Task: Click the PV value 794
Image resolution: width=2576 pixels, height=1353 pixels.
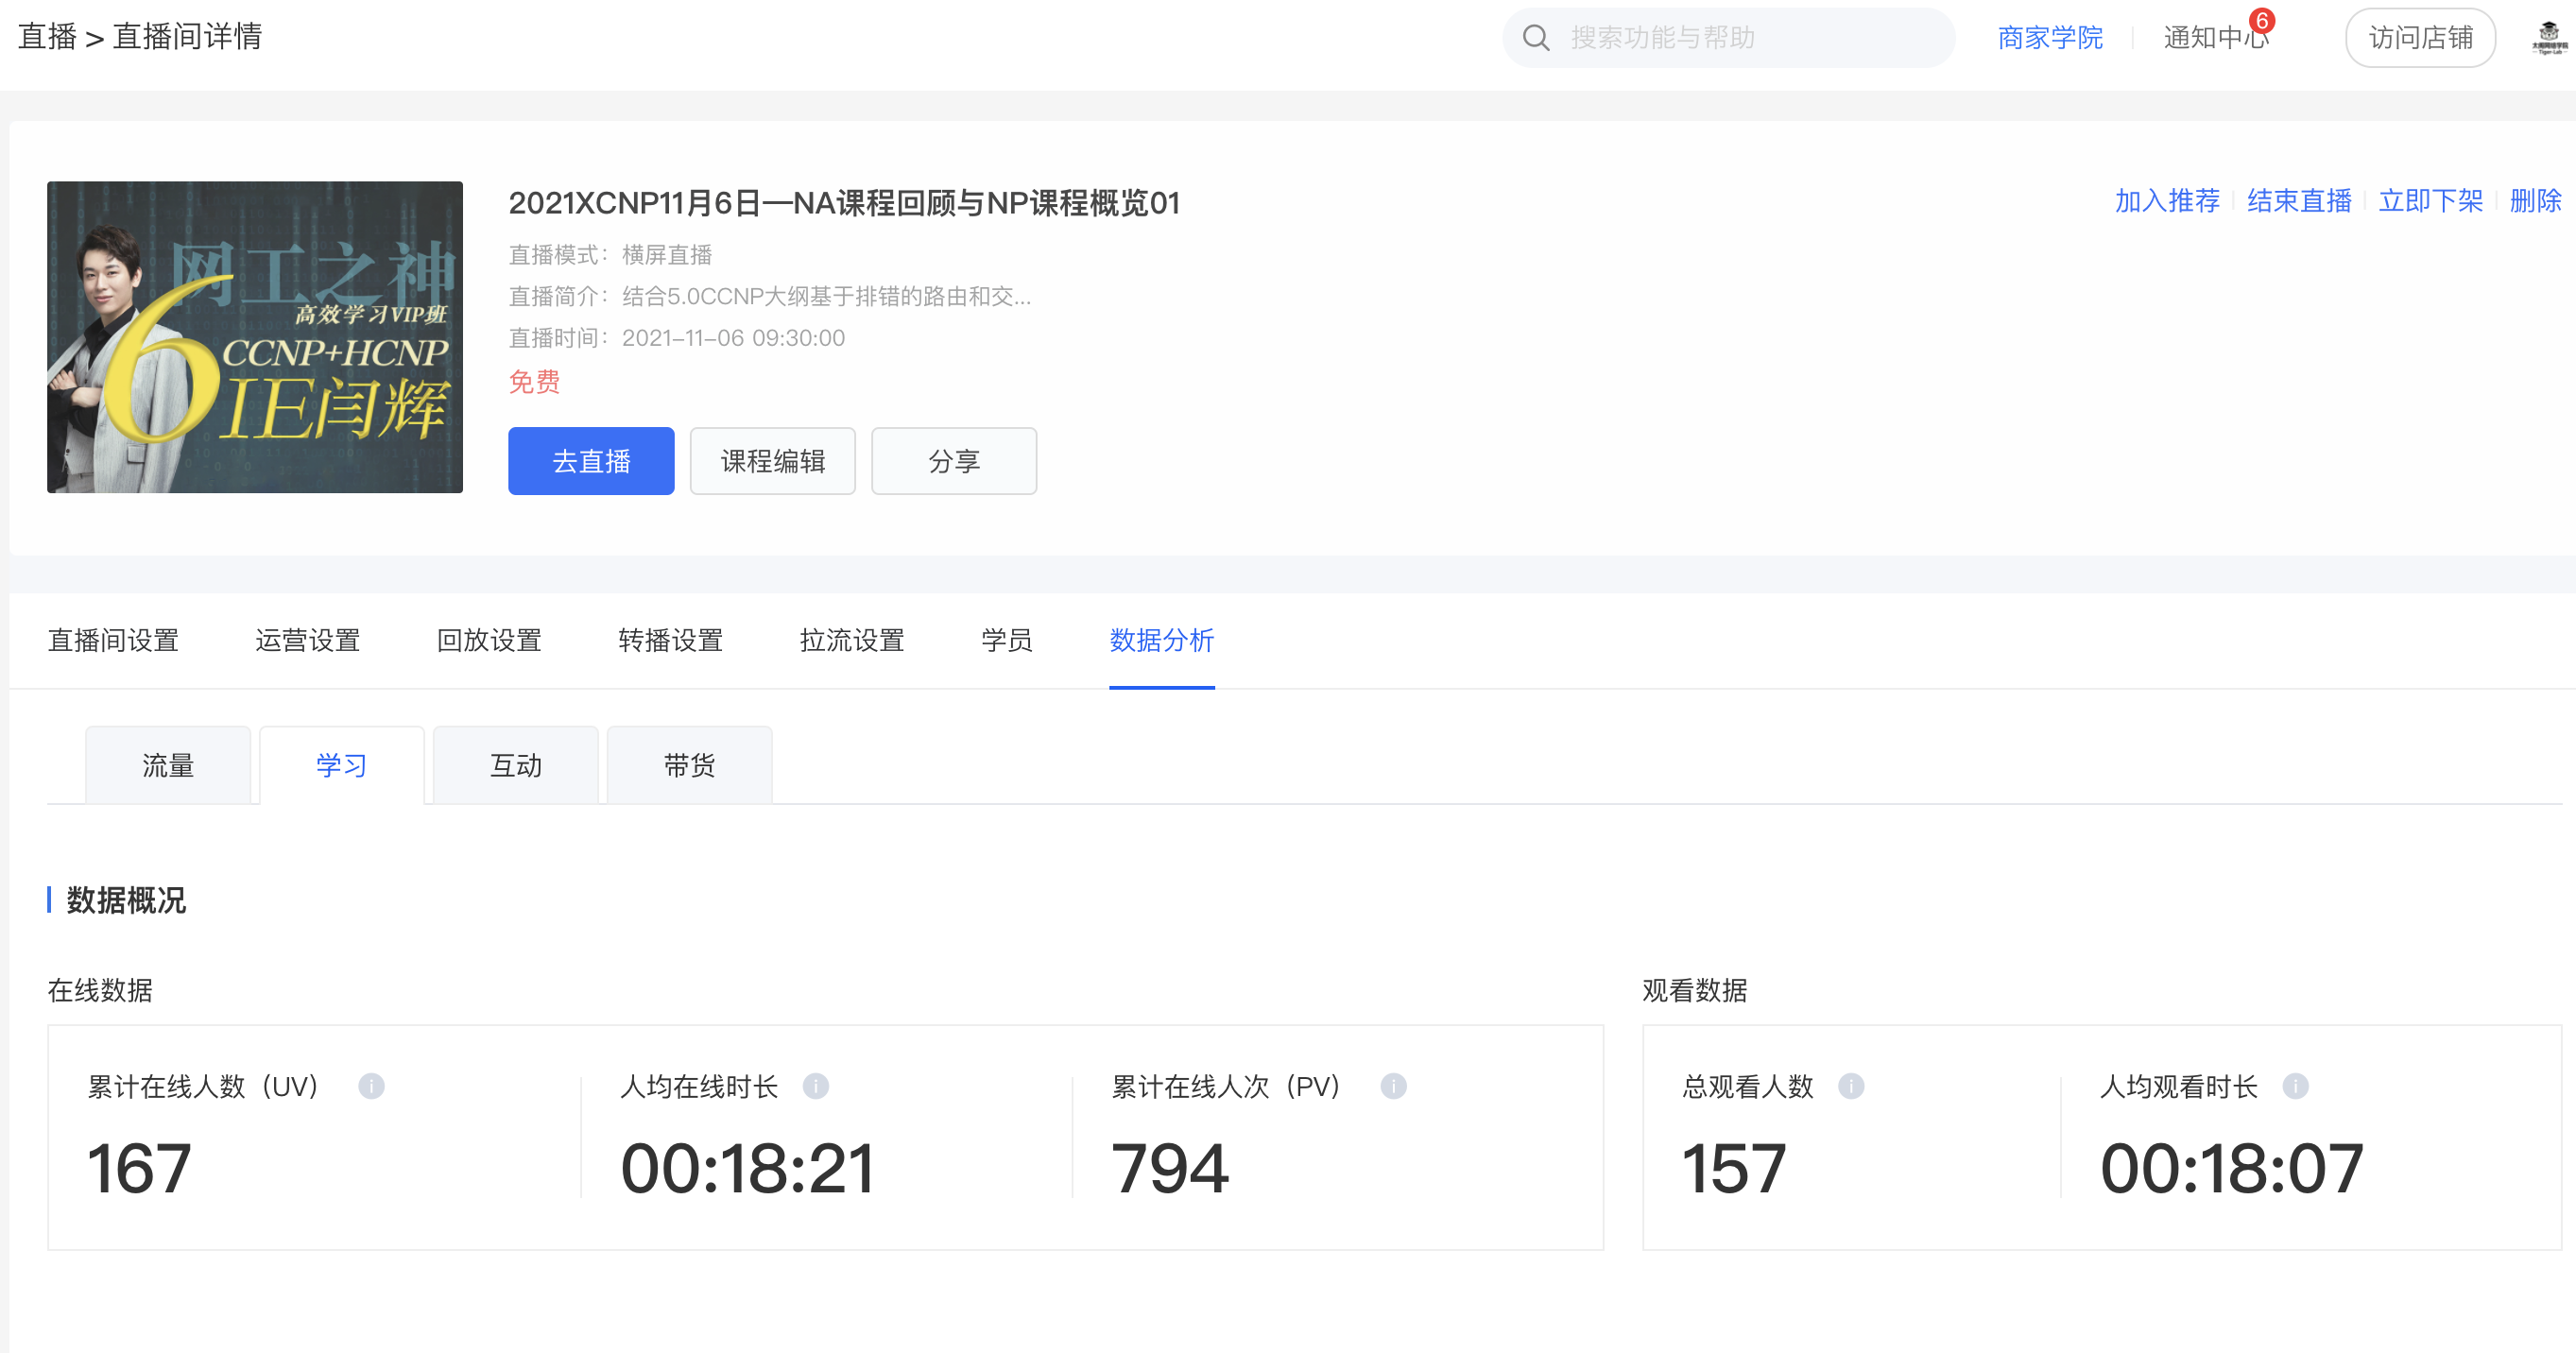Action: [1170, 1168]
